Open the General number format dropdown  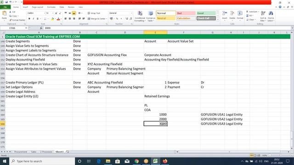tap(131, 13)
